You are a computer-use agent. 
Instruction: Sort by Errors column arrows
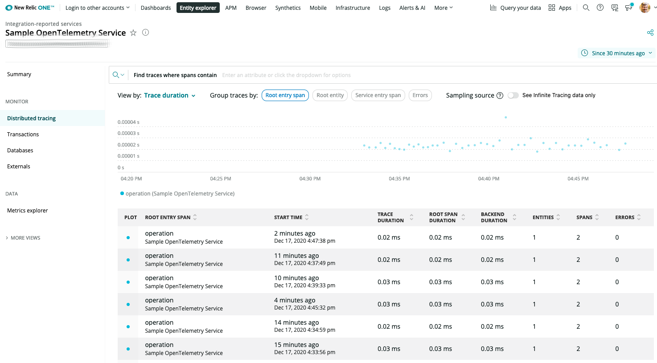(x=639, y=217)
